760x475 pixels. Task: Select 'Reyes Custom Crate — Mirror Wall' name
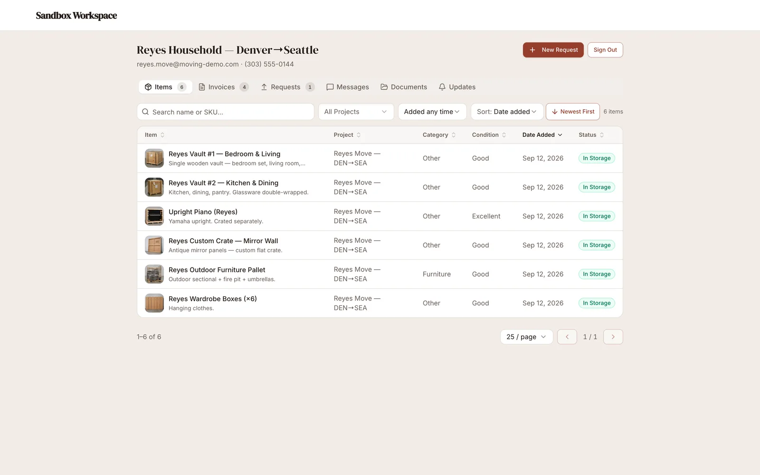pos(223,241)
